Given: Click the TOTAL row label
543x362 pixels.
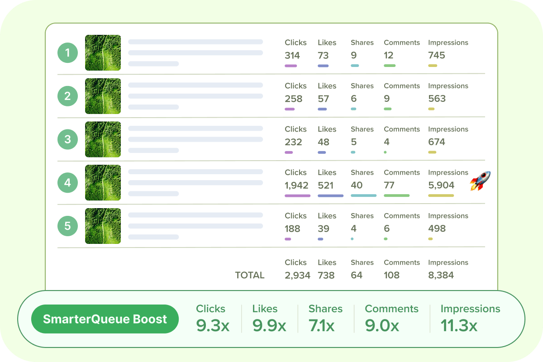Looking at the screenshot, I should pos(250,275).
